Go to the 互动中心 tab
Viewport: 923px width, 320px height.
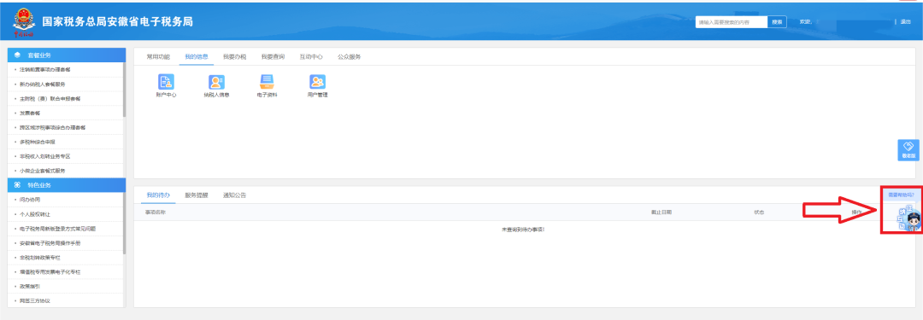click(311, 57)
